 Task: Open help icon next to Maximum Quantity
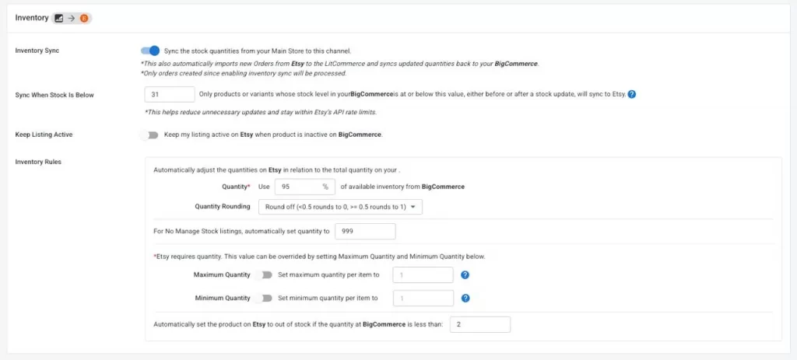click(465, 274)
